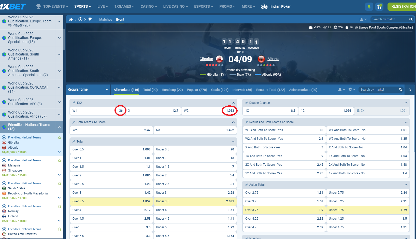This screenshot has width=416, height=239.
Task: Open the gift bonus icon
Action: coord(379,7)
